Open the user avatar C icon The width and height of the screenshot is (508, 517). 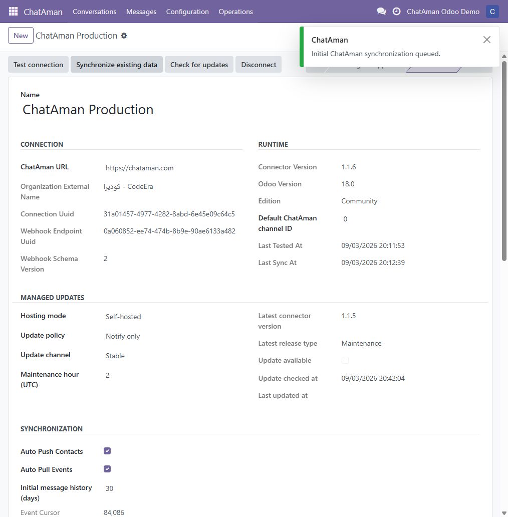[x=492, y=12]
